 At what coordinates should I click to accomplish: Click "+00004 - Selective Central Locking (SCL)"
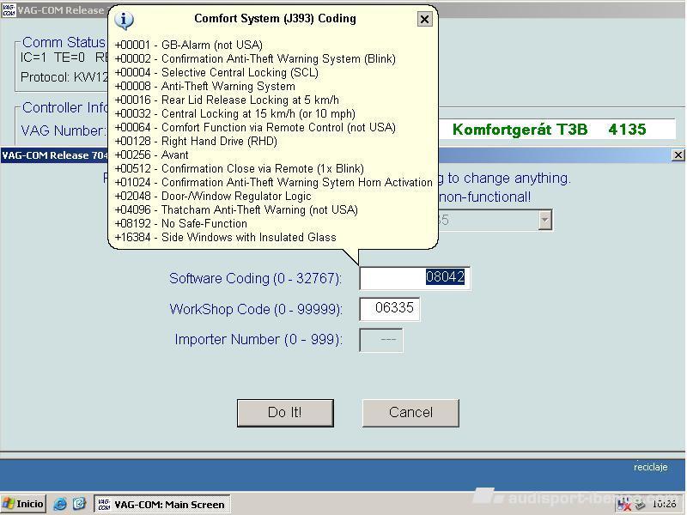point(216,72)
